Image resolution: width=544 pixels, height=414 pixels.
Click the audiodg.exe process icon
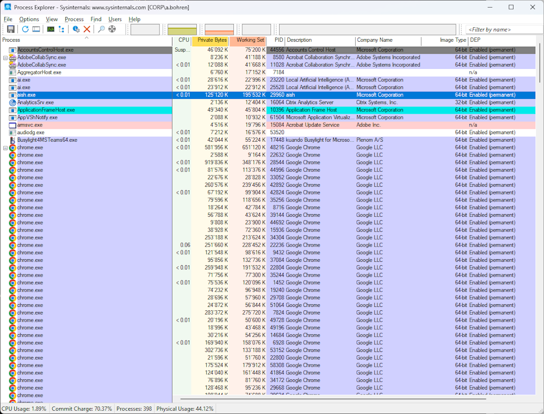tap(13, 133)
